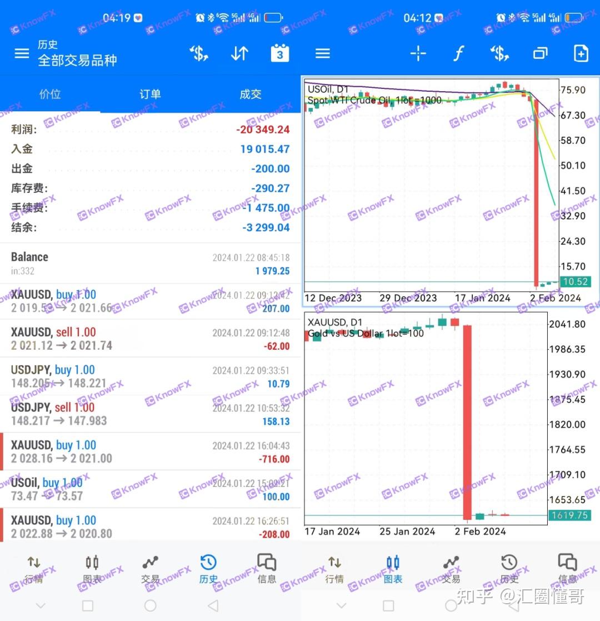The width and height of the screenshot is (600, 621).
Task: Tap the currency pair filter dollar icon
Action: [199, 53]
